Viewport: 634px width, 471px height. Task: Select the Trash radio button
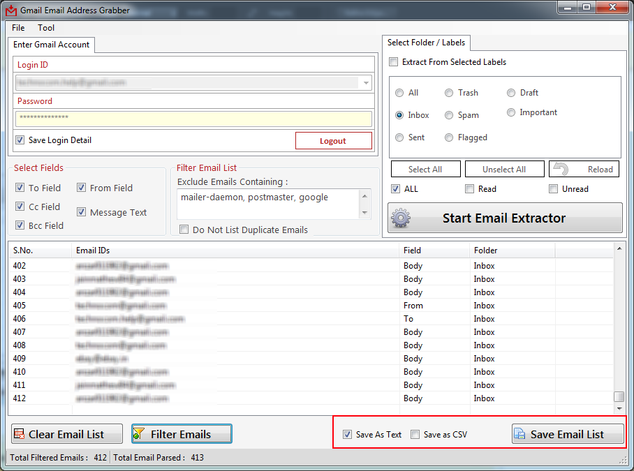coord(449,93)
